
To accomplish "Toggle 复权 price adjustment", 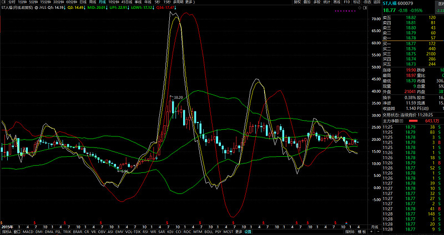I will [297, 2].
